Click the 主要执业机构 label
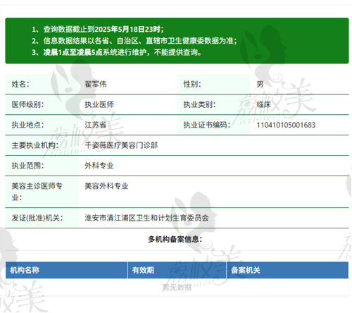This screenshot has height=313, width=352. click(35, 145)
